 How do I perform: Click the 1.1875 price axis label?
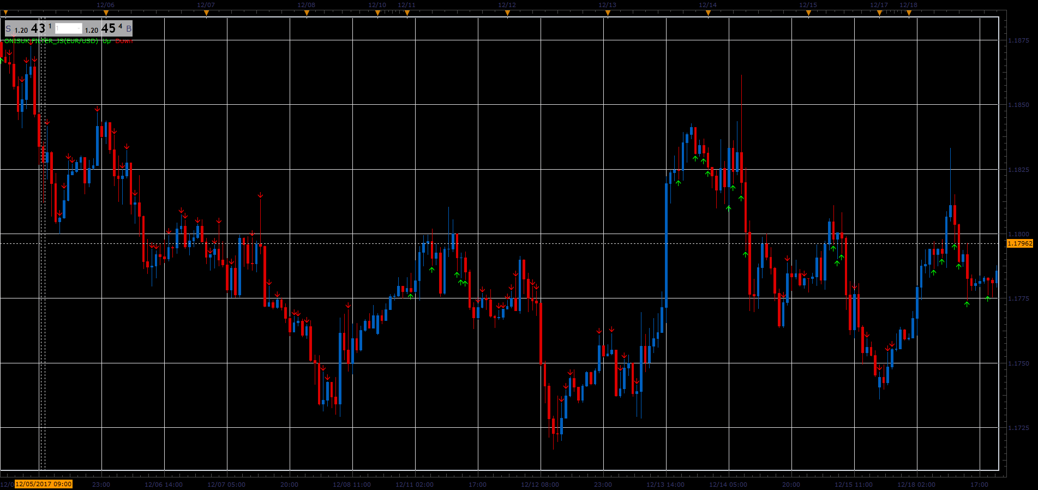[x=1018, y=40]
